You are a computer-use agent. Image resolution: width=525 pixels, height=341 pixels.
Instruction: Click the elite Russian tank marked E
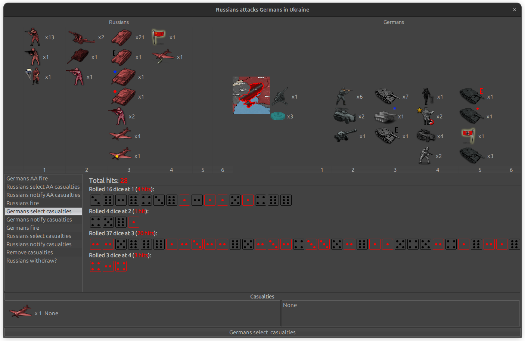tap(122, 56)
